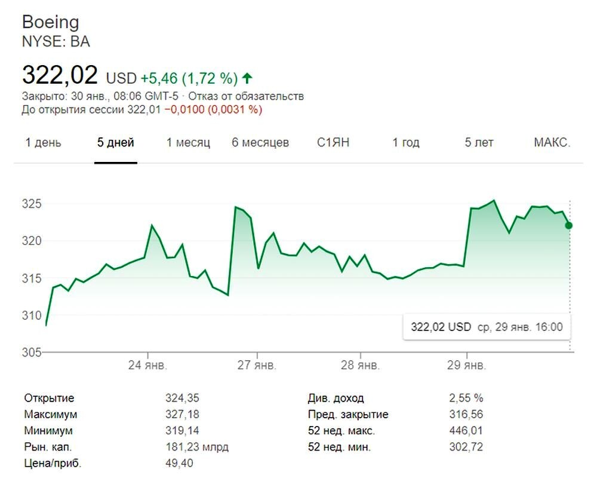
Task: Click the 52 нед. мин. value 302,72
Action: [x=466, y=447]
